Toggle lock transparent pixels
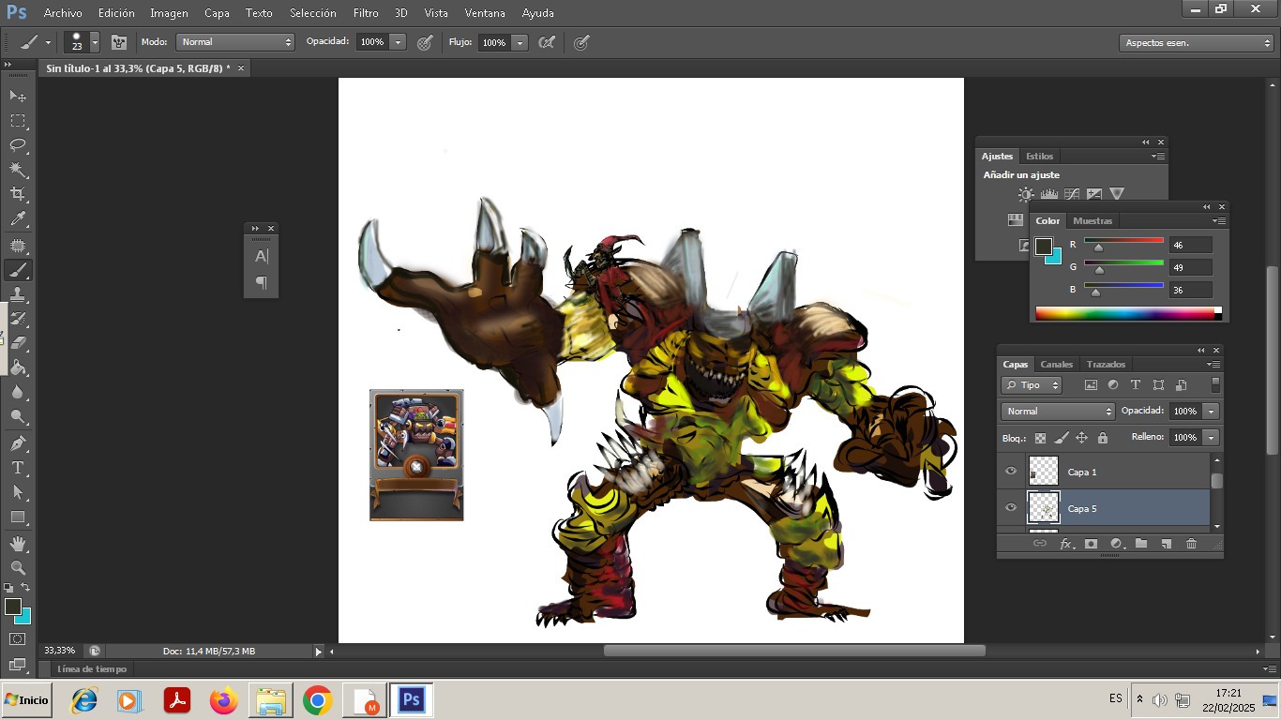The width and height of the screenshot is (1281, 720). (1040, 438)
